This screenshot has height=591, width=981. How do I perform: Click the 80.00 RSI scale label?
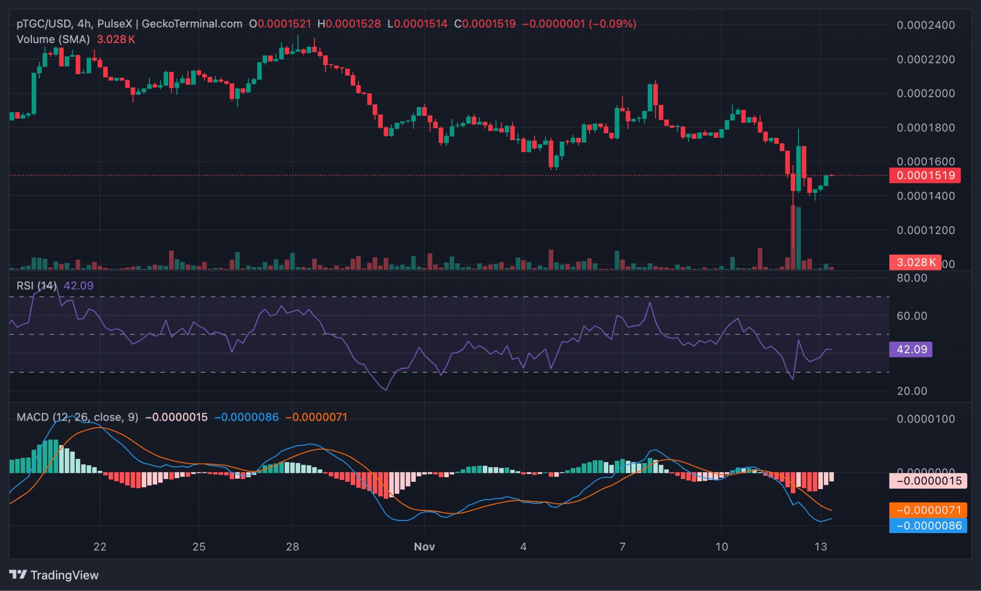click(x=912, y=278)
